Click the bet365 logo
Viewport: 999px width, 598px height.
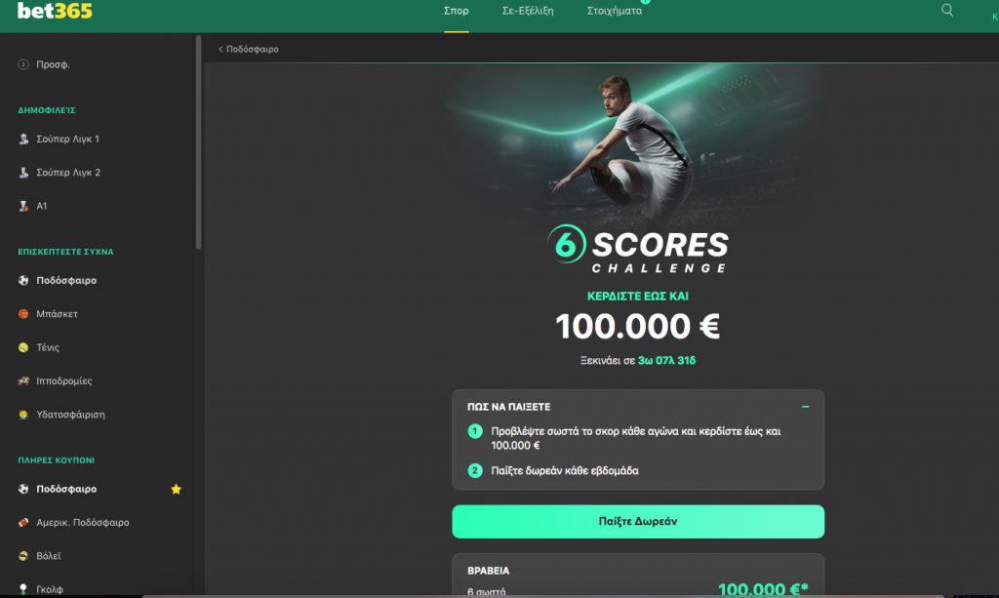point(55,11)
